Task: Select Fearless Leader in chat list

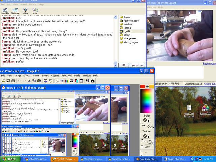Action: (x=132, y=21)
